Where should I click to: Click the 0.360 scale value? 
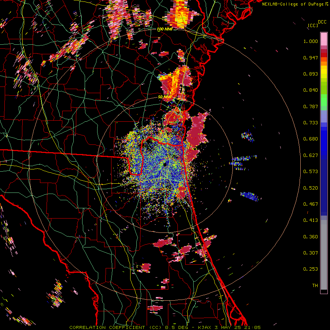pos(311,237)
